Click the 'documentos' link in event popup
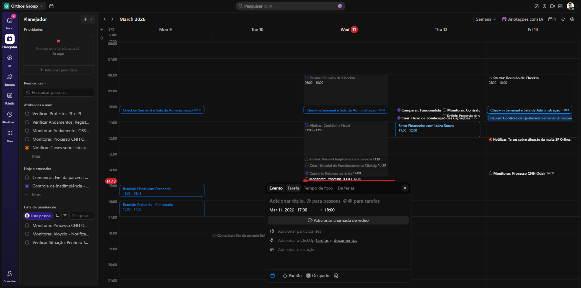 point(345,240)
